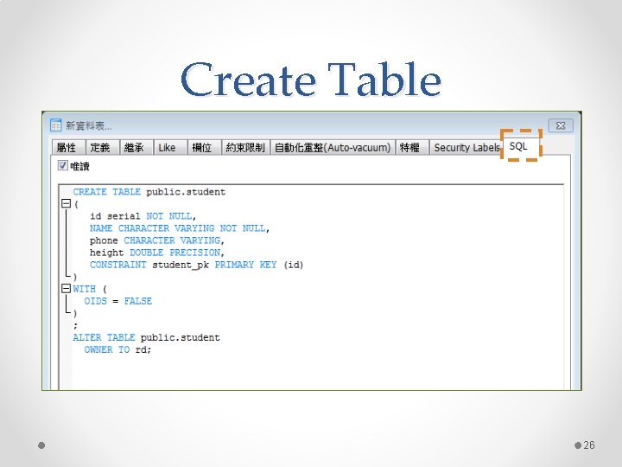Collapse the WITH block fold marker
The width and height of the screenshot is (622, 467).
pos(66,288)
